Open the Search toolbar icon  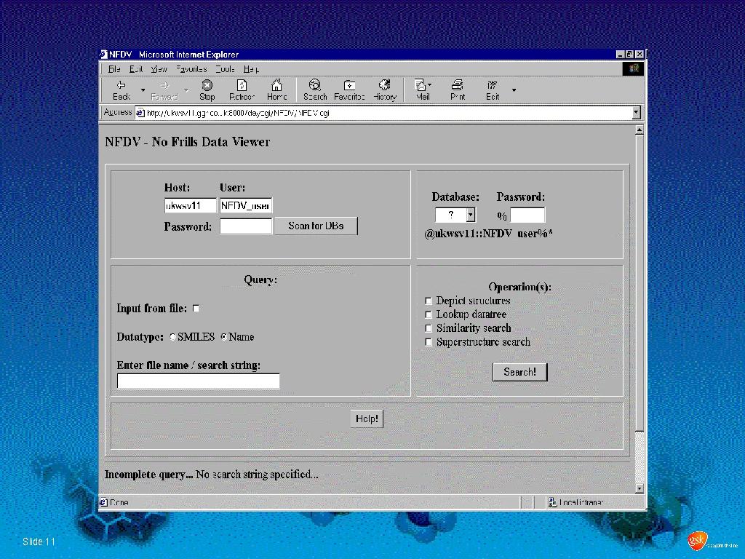tap(315, 90)
